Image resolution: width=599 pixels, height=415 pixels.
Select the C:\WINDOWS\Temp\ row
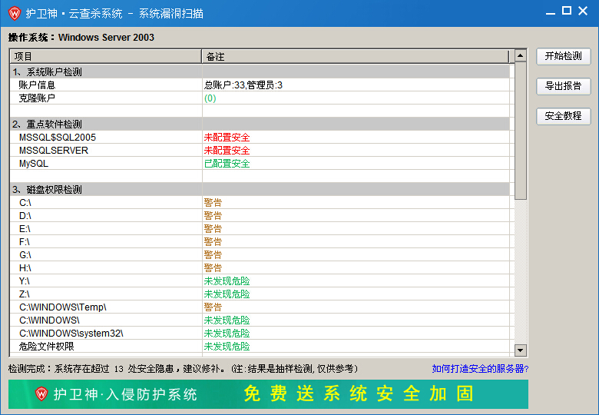point(260,307)
